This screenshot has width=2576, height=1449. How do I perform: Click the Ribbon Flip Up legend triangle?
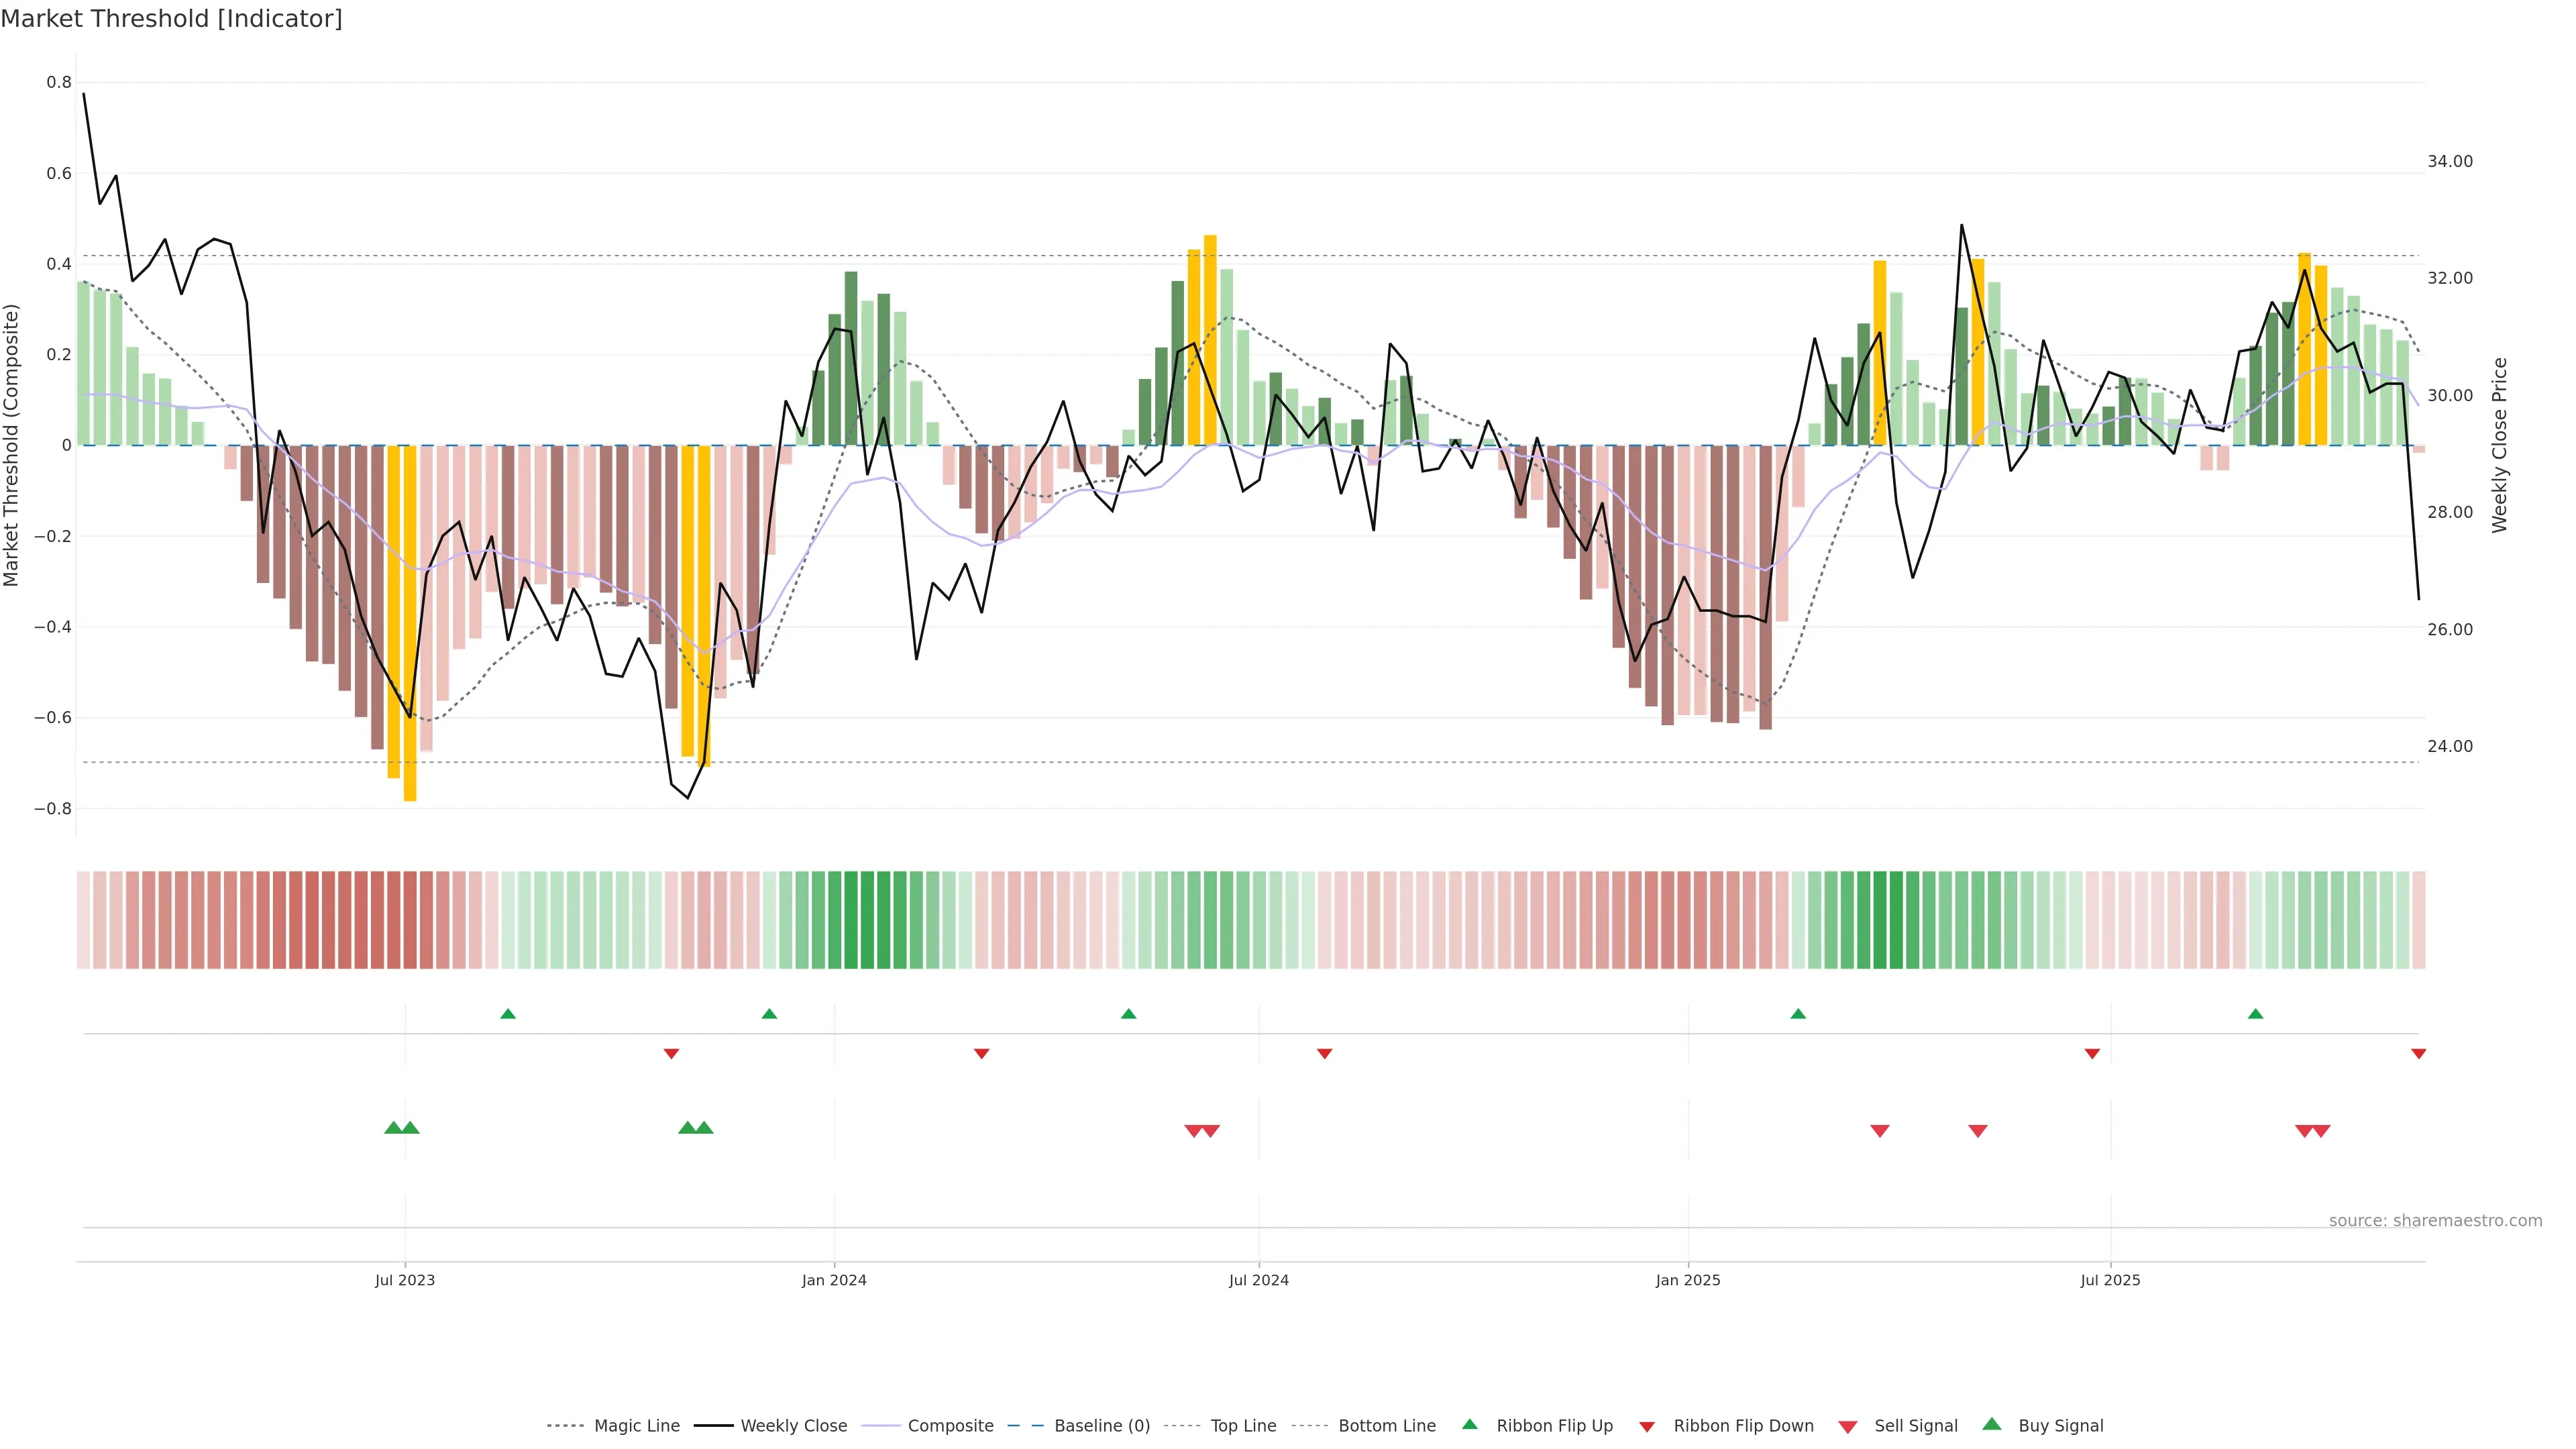(x=1469, y=1424)
